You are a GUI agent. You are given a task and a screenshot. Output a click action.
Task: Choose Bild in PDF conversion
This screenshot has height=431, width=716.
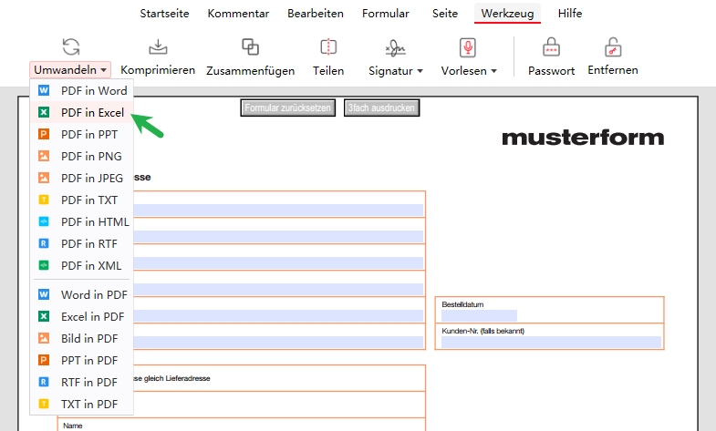coord(82,338)
